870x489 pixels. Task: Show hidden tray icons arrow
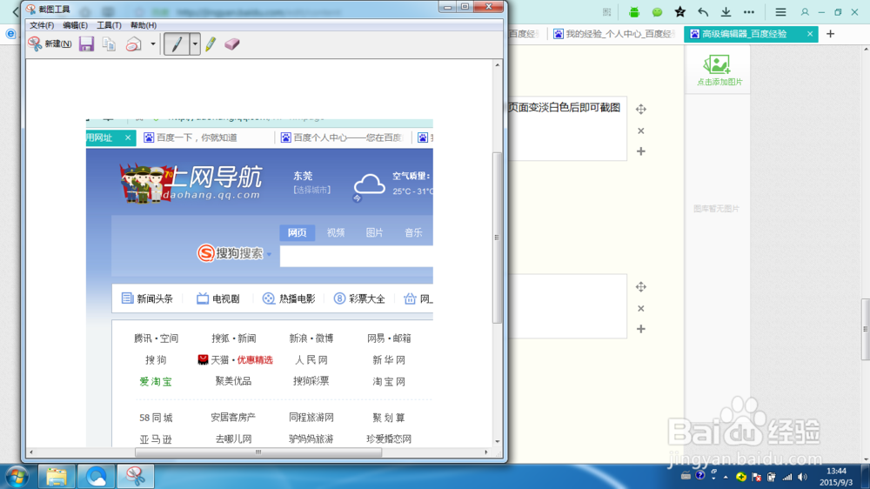point(726,477)
